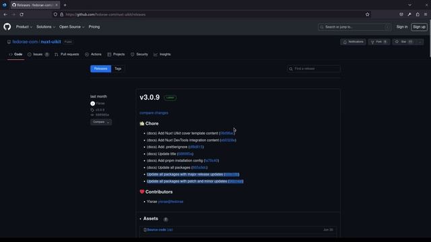Select the Tags toggle button
The width and height of the screenshot is (431, 242).
(118, 69)
